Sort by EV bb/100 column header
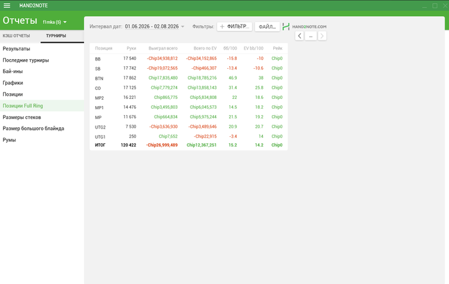 253,48
